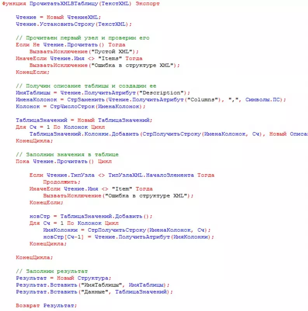
Task: Click the Продолжить keyword
Action: click(x=61, y=182)
